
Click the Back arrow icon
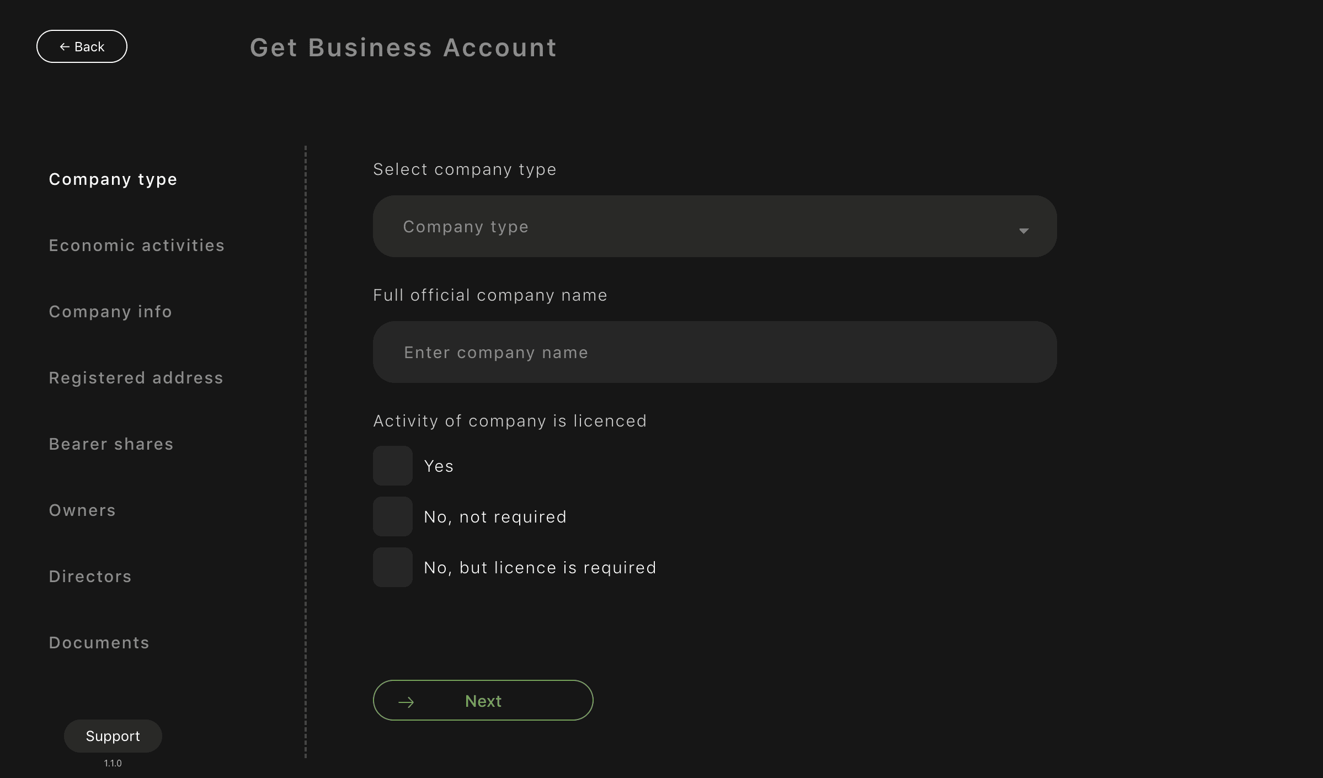(x=65, y=47)
